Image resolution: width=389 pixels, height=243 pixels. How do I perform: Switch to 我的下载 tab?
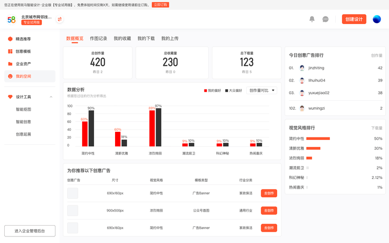point(146,39)
